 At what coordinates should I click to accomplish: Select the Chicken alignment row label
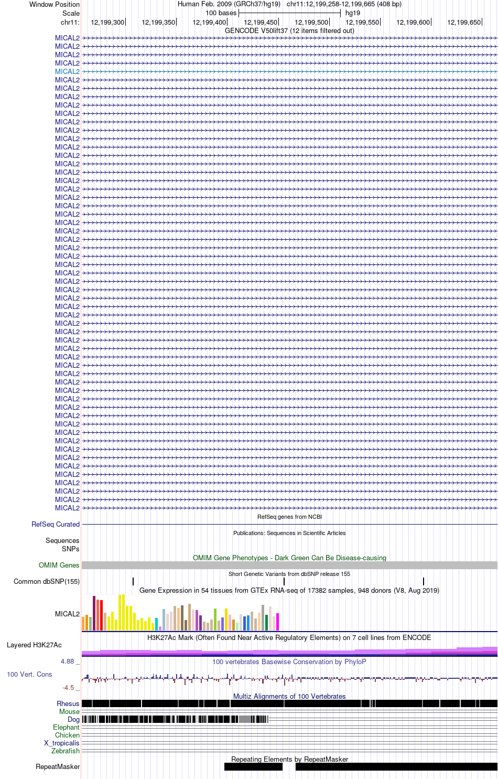coord(67,735)
